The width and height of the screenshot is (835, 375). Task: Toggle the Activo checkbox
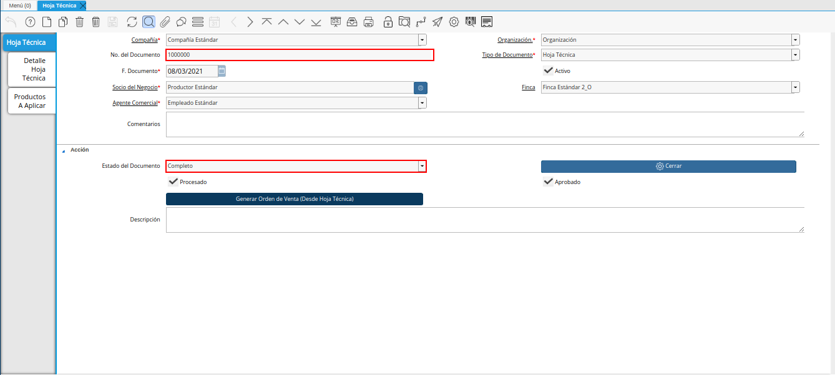(548, 71)
